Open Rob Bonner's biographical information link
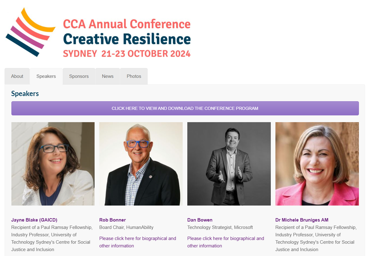Viewport: 370px width, 256px height. 137,242
